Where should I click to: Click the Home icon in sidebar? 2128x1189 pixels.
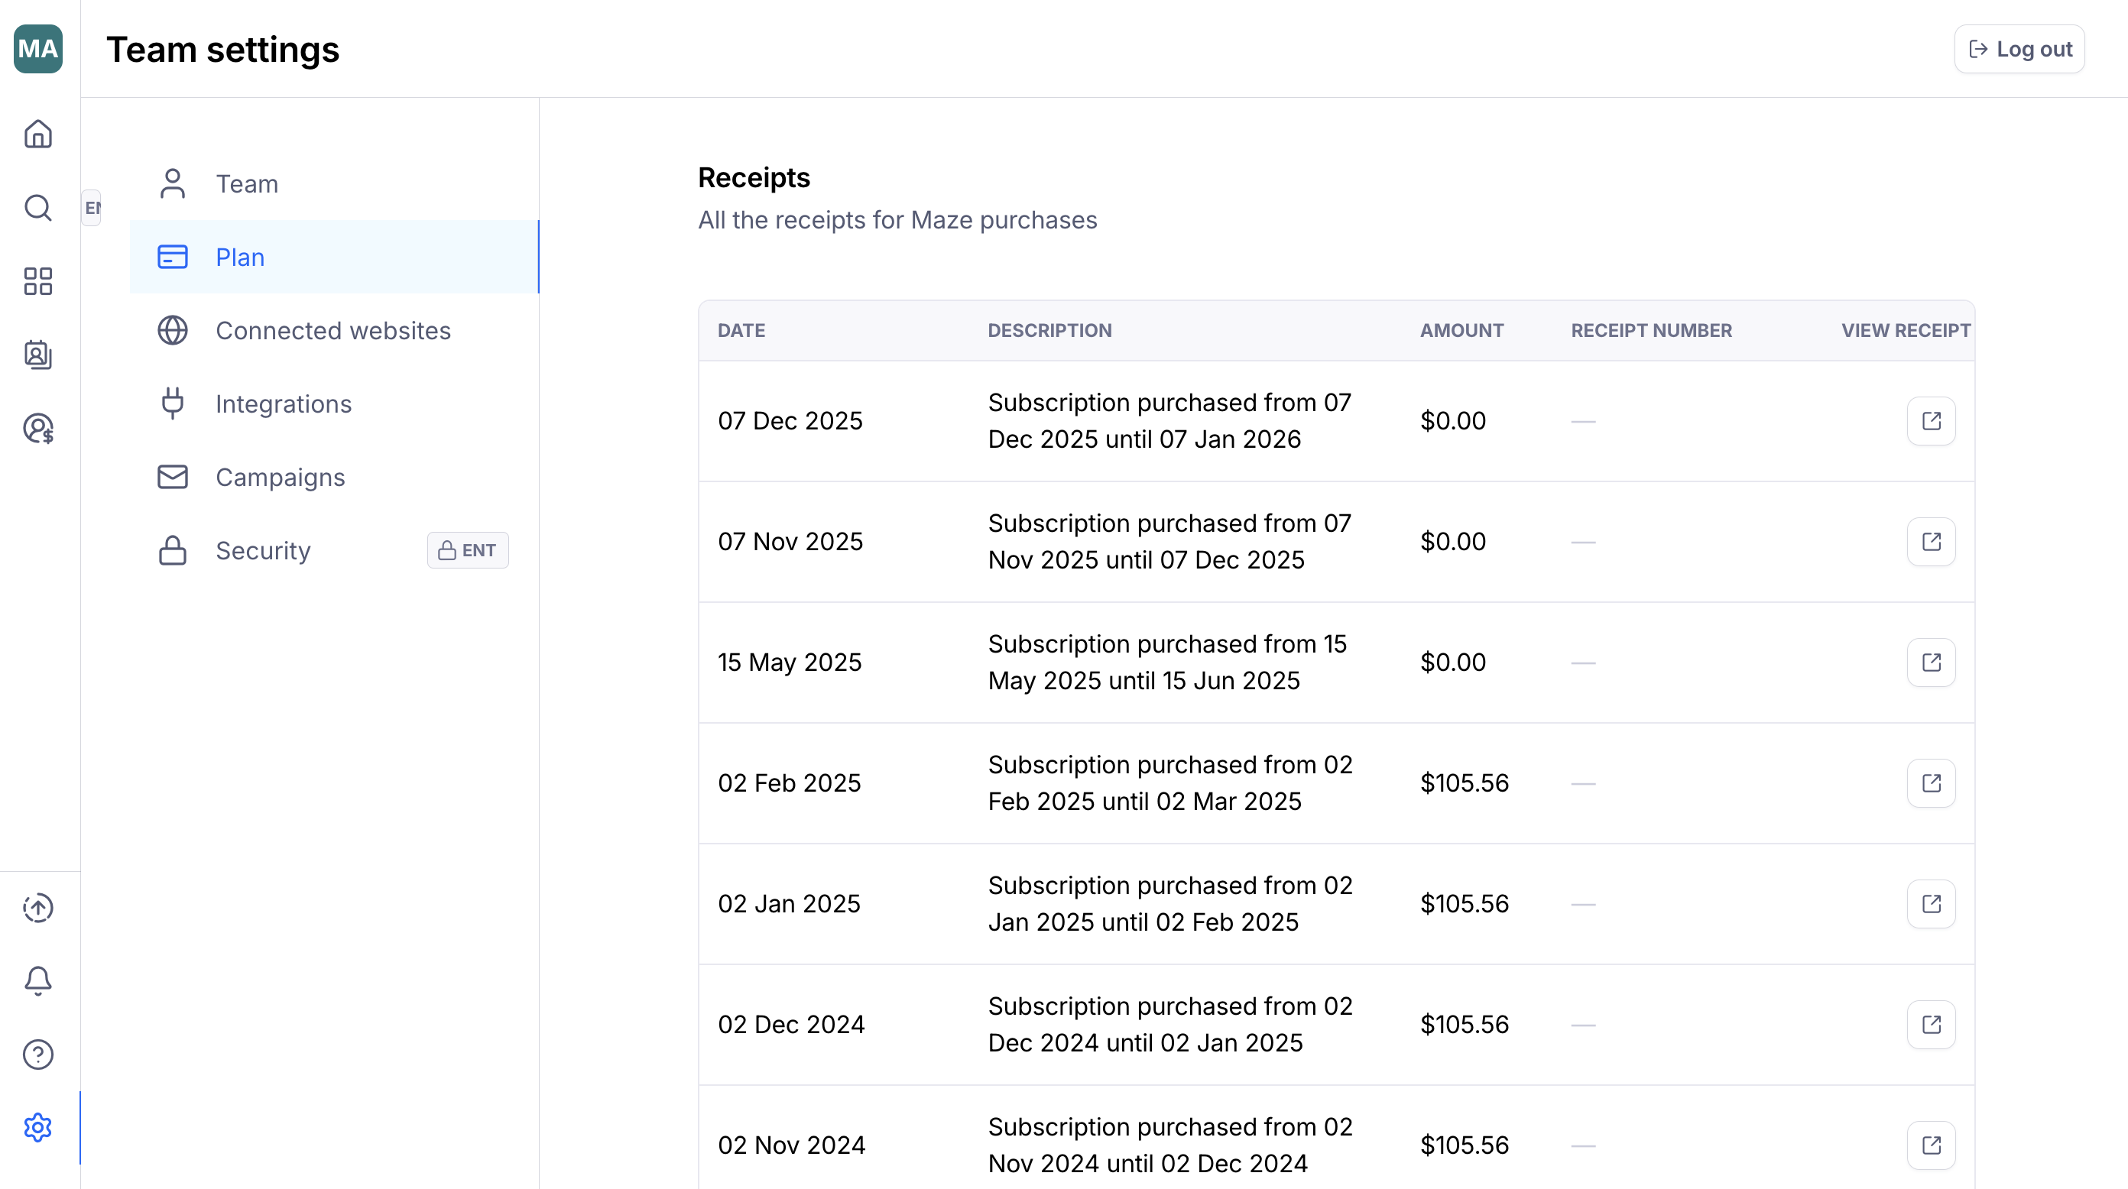[38, 134]
